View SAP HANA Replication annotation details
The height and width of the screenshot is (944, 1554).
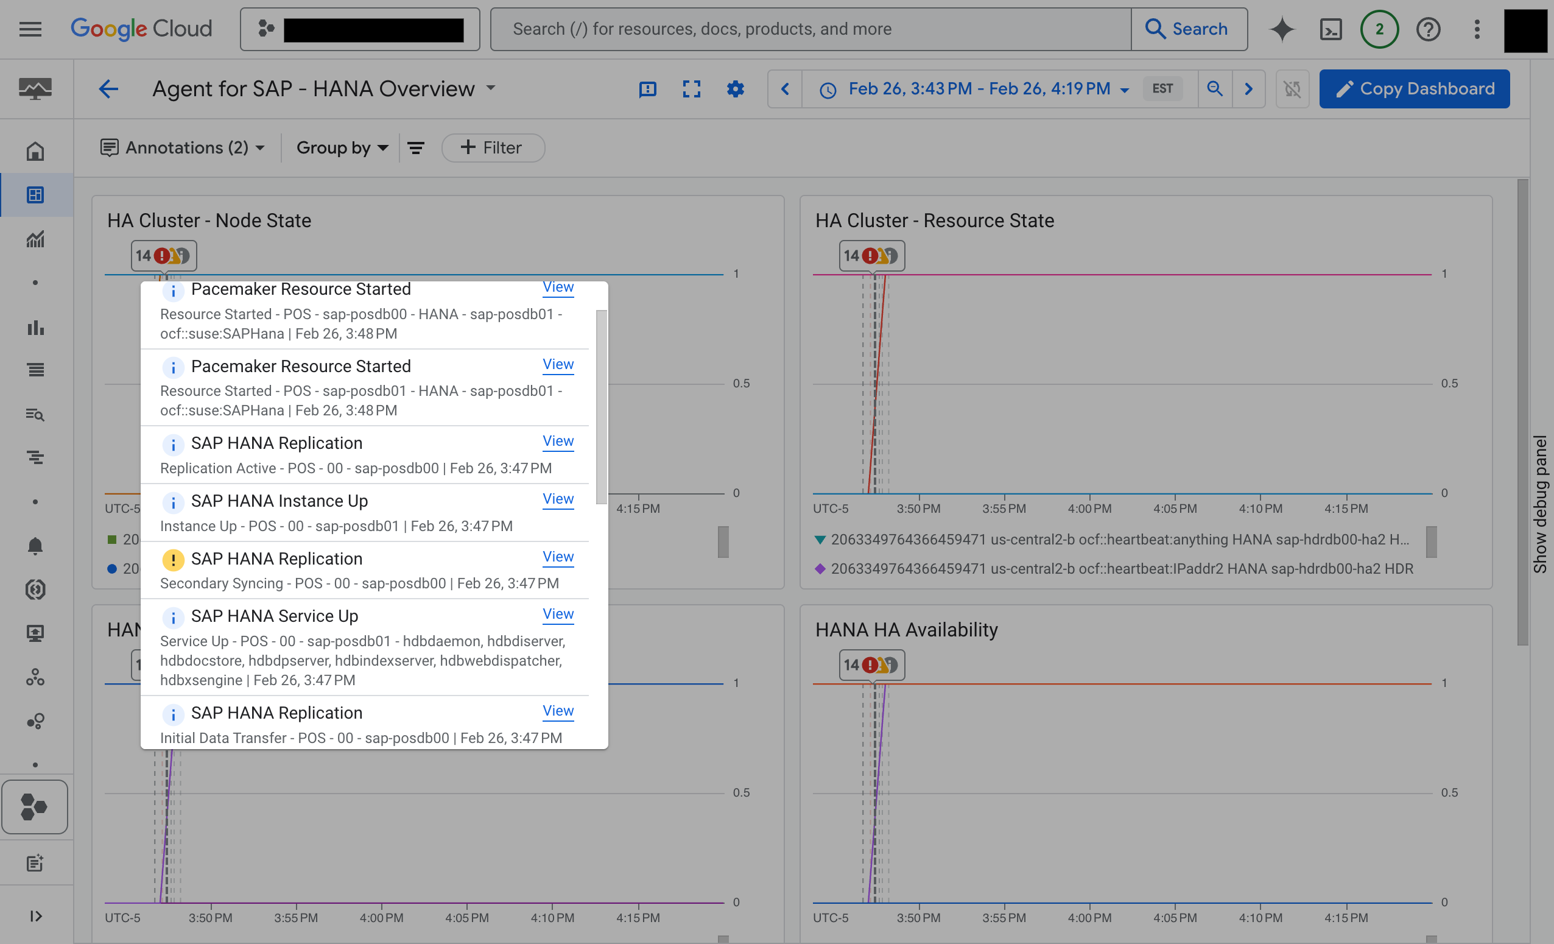click(x=557, y=441)
